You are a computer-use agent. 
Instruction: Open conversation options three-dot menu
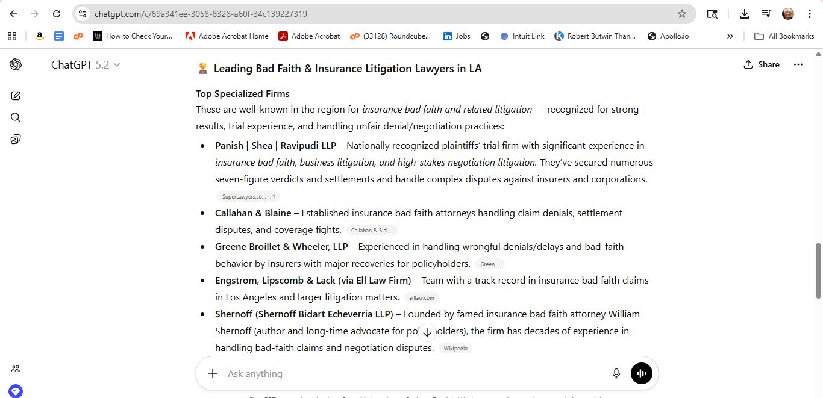click(798, 64)
